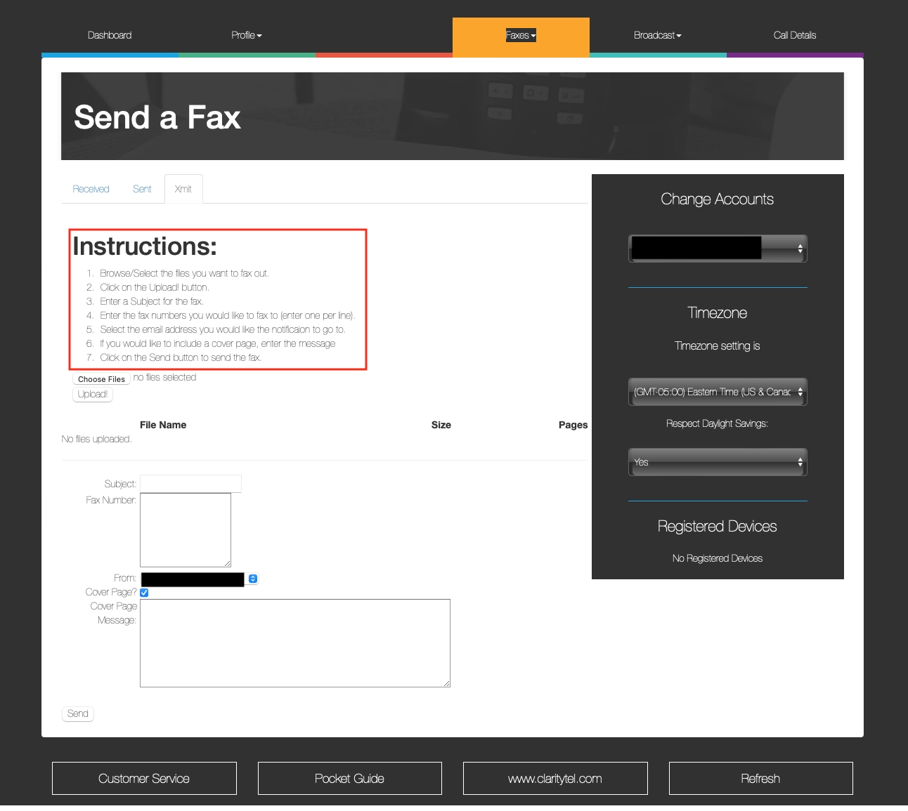The width and height of the screenshot is (908, 811).
Task: Open the Eastern Time timezone dropdown
Action: click(718, 392)
